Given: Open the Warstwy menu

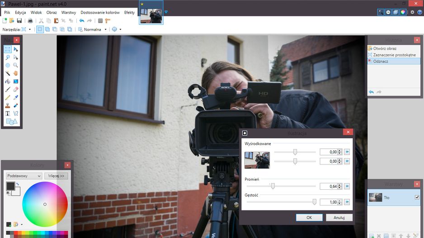Looking at the screenshot, I should (x=68, y=13).
